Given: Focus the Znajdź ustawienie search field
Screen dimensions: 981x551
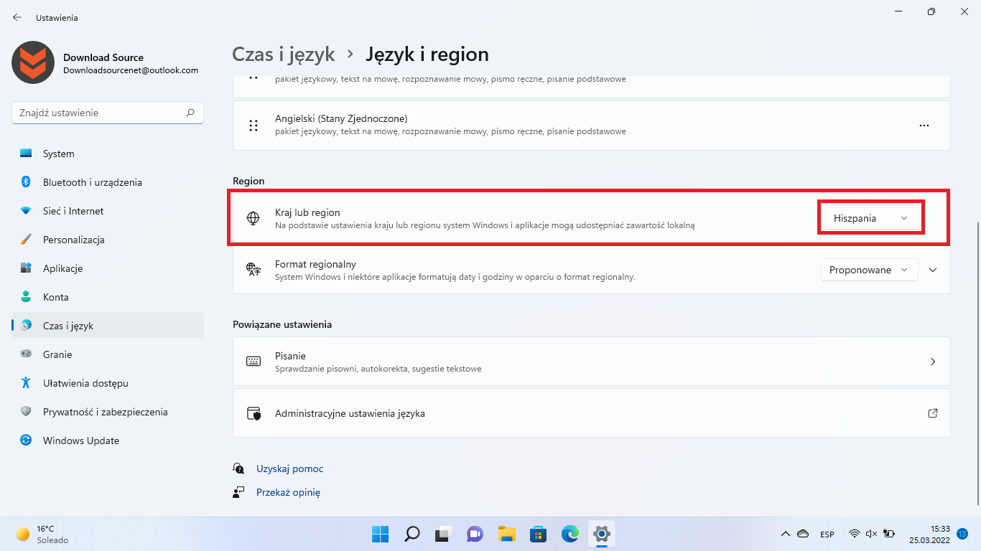Looking at the screenshot, I should click(x=108, y=113).
